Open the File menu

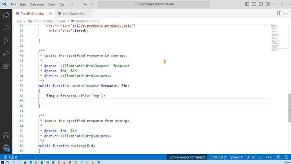[13, 4]
